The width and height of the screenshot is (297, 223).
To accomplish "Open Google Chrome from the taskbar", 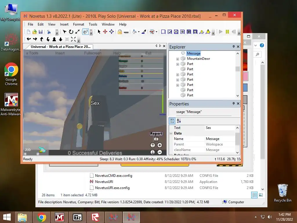I will click(x=41, y=217).
